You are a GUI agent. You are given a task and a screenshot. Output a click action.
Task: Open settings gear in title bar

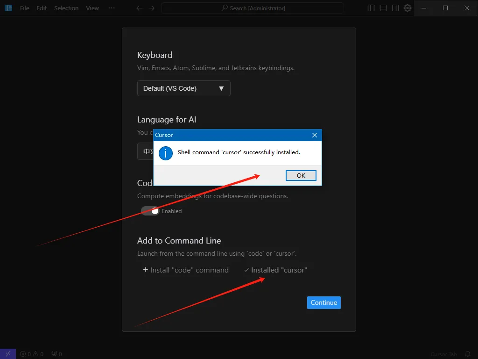click(x=408, y=8)
